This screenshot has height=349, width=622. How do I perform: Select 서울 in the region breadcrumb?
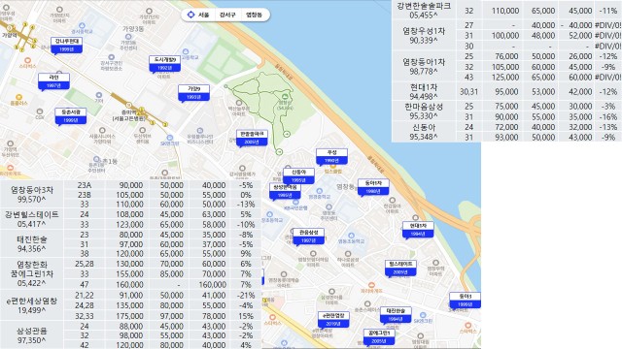pos(203,16)
